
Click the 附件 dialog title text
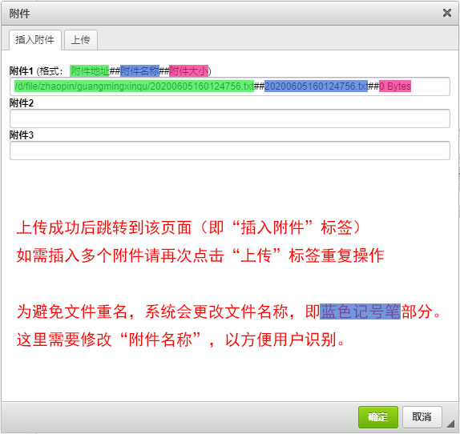[x=19, y=14]
